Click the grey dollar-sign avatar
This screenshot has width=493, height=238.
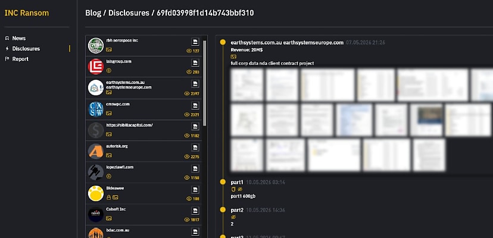click(x=96, y=130)
